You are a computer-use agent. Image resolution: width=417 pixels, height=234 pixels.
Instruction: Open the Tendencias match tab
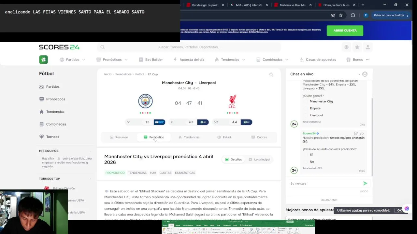[189, 137]
